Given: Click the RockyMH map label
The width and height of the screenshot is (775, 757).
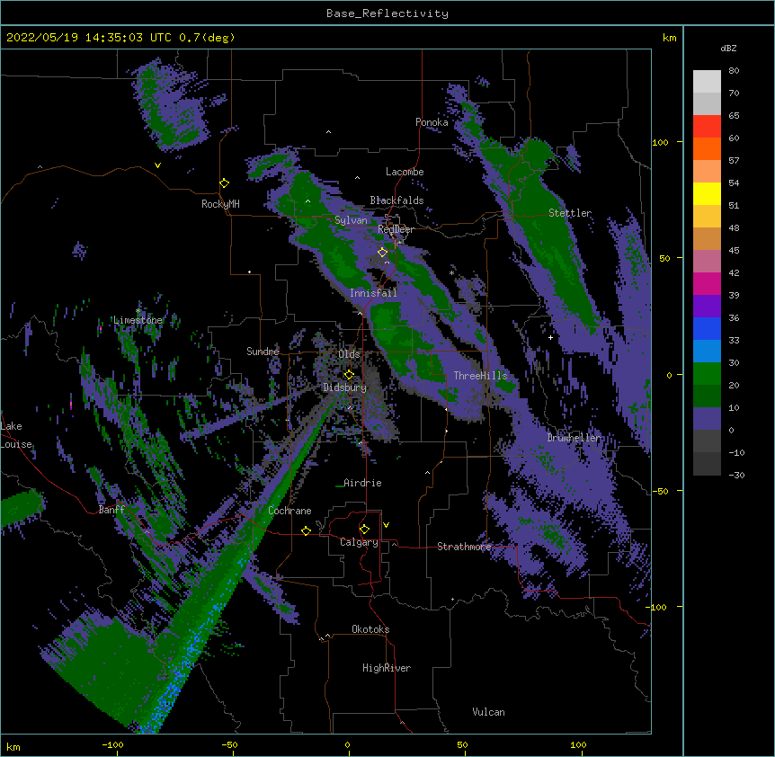Looking at the screenshot, I should click(x=220, y=204).
